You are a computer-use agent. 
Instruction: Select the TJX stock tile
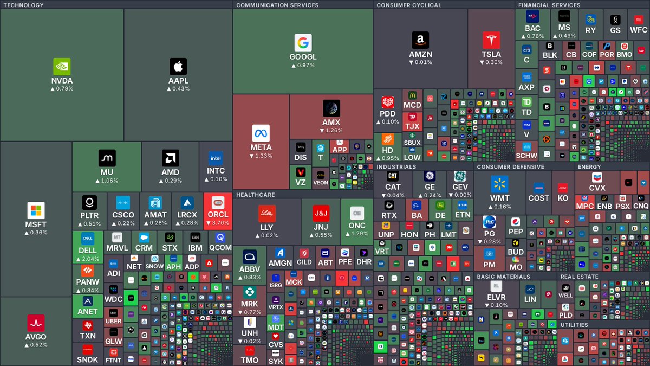[412, 121]
